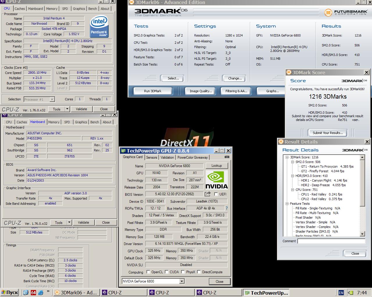The width and height of the screenshot is (372, 297).
Task: Select the GT1 - Return To Proxycon result row
Action: coord(327,166)
